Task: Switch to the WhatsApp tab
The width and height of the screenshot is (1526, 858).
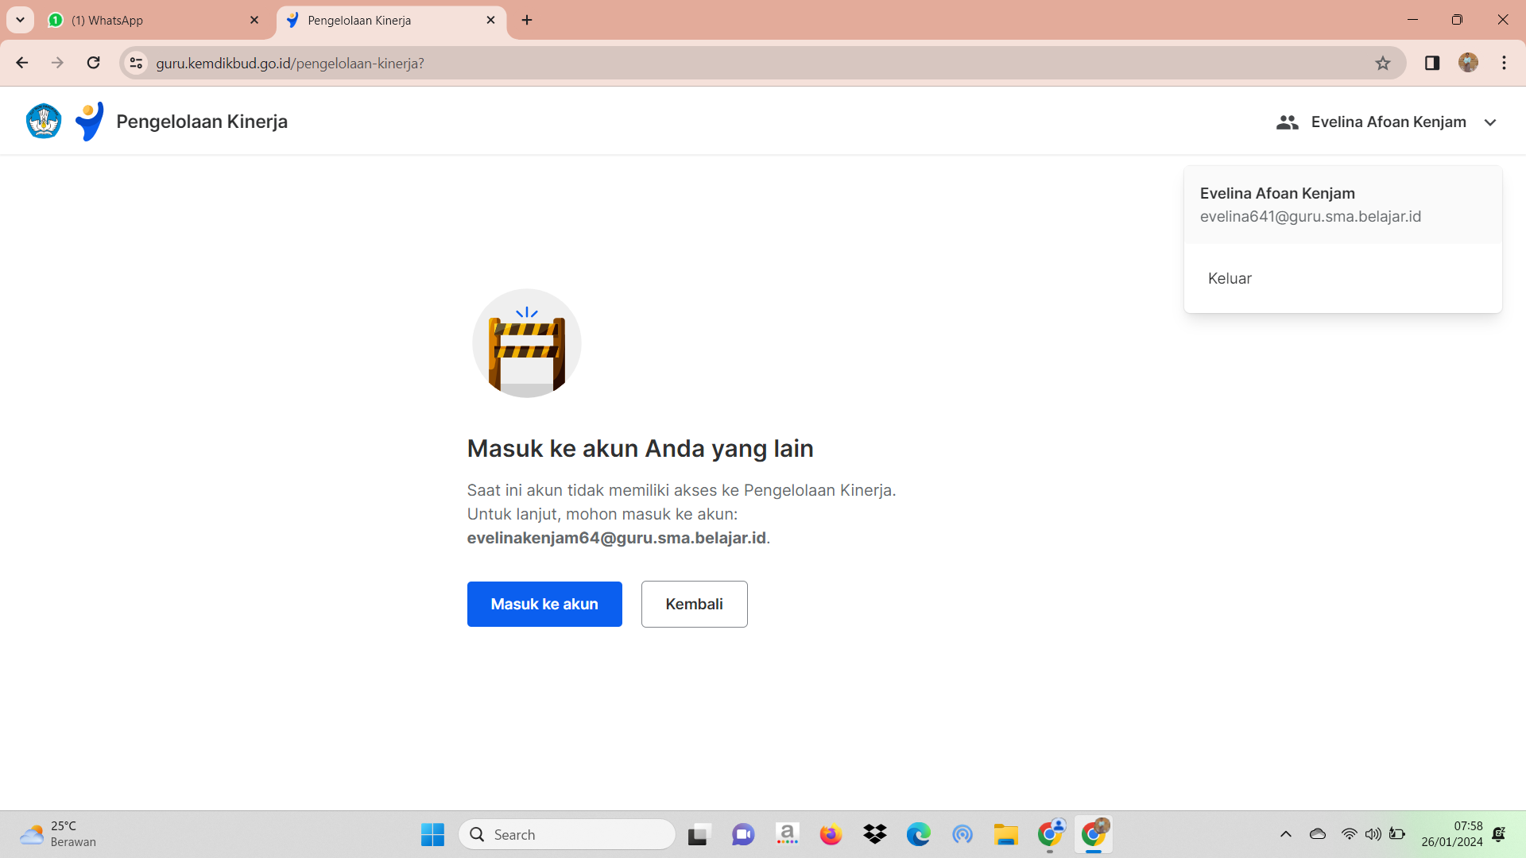Action: pos(151,20)
